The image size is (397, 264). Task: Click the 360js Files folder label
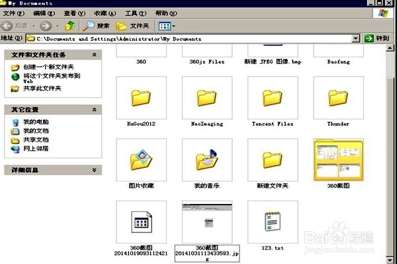pyautogui.click(x=207, y=61)
